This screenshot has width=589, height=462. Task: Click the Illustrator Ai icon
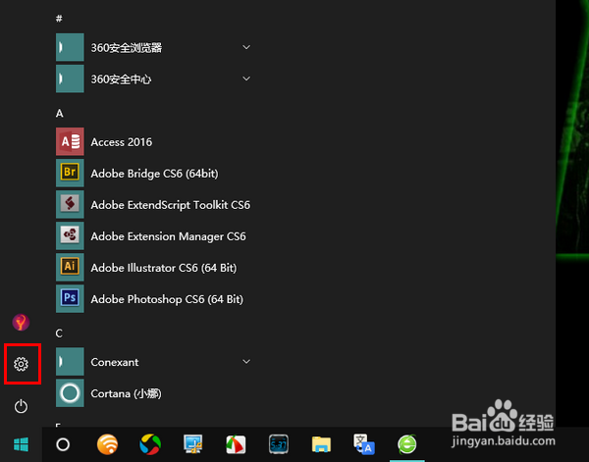[70, 267]
